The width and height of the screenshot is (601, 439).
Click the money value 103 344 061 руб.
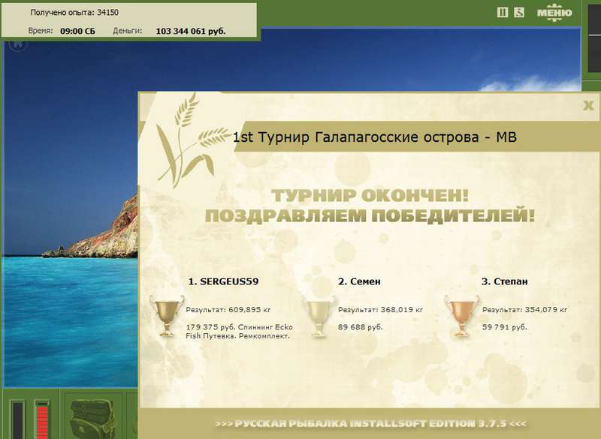pyautogui.click(x=191, y=32)
